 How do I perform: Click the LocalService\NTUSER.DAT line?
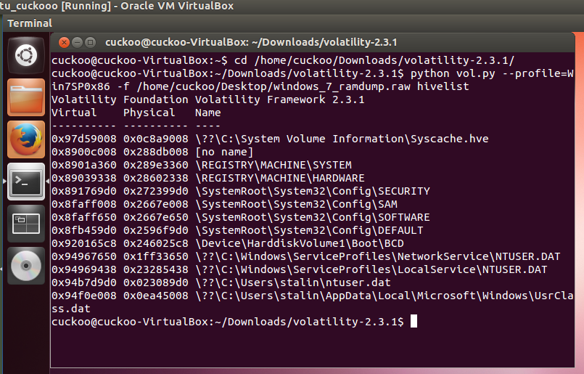(300, 269)
